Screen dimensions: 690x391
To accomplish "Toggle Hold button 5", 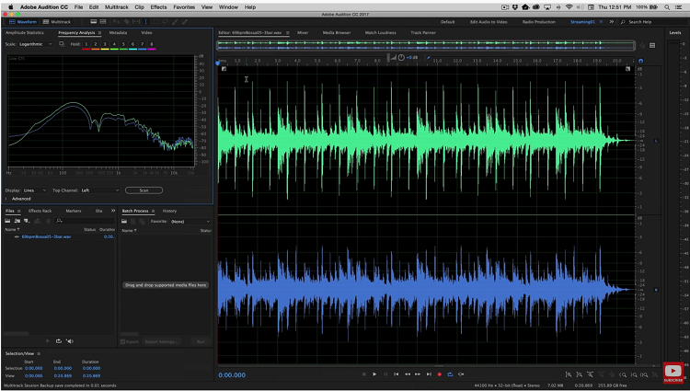I will (123, 44).
